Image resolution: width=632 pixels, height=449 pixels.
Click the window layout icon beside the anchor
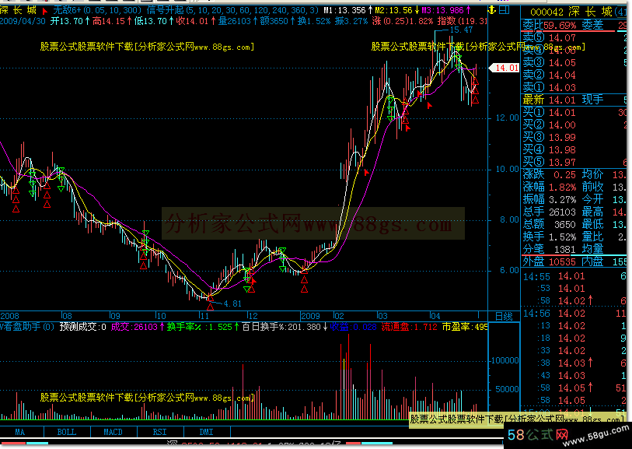tap(505, 9)
